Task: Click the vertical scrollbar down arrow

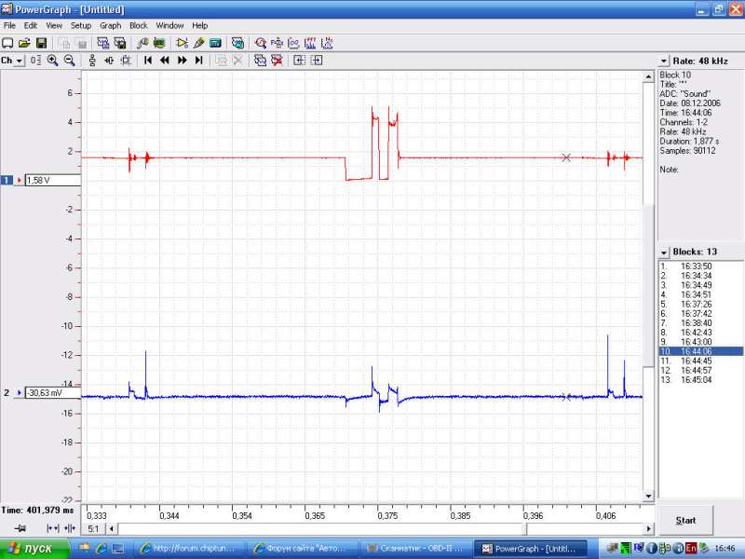Action: [x=648, y=496]
